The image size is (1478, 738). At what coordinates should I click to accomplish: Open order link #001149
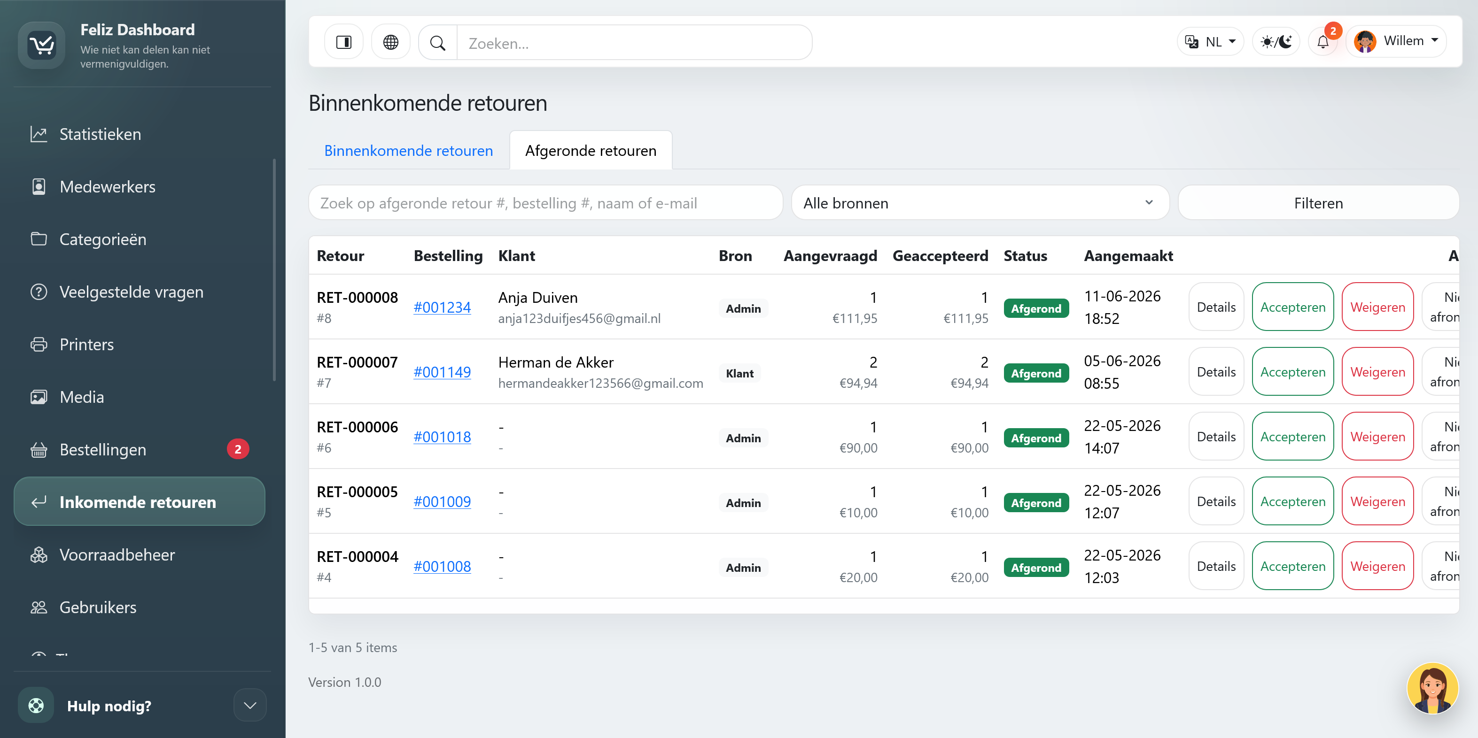[x=442, y=372]
